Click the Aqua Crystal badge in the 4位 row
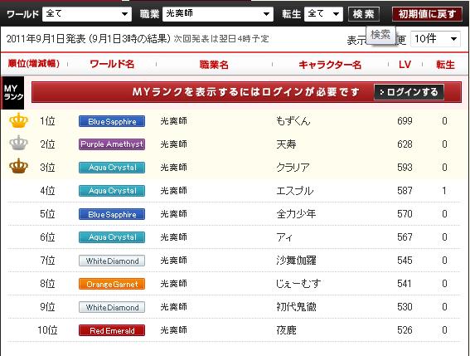Screen dimensions: 470x356 click(112, 191)
